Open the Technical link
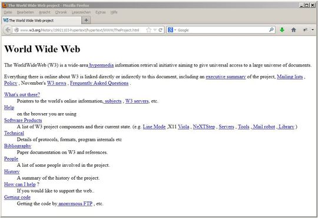 pyautogui.click(x=14, y=133)
